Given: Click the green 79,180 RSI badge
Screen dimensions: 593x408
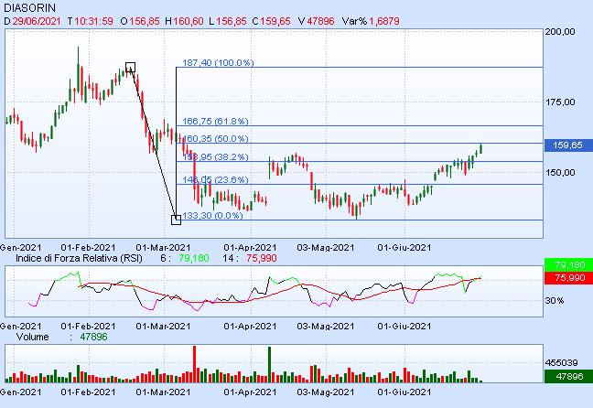Looking at the screenshot, I should [x=568, y=264].
